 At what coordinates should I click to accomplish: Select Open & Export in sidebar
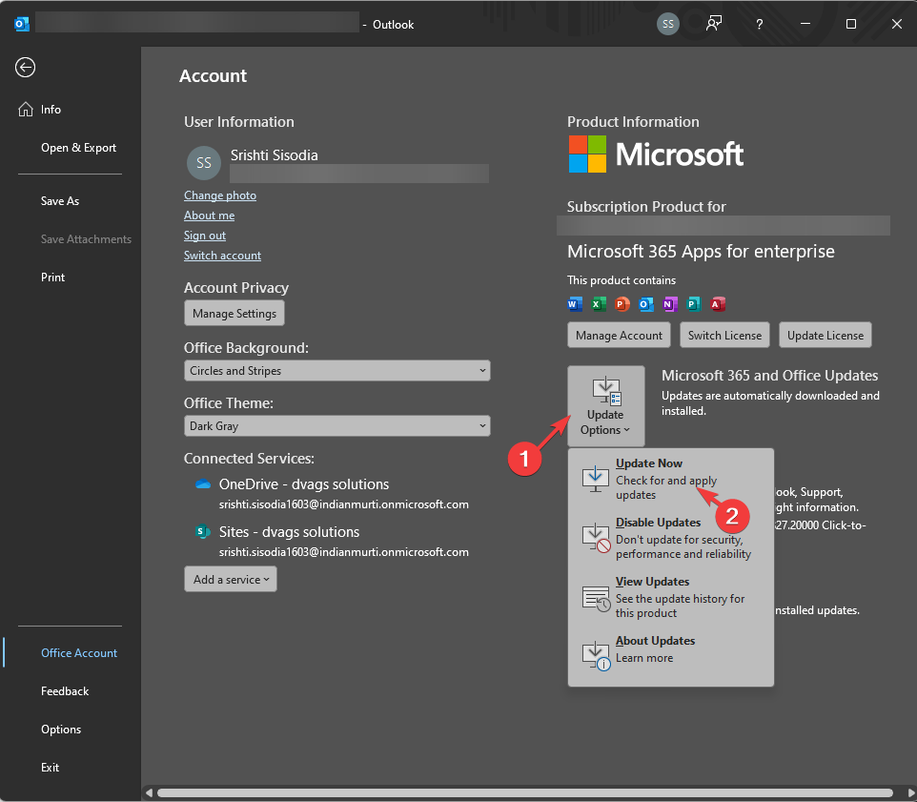78,148
